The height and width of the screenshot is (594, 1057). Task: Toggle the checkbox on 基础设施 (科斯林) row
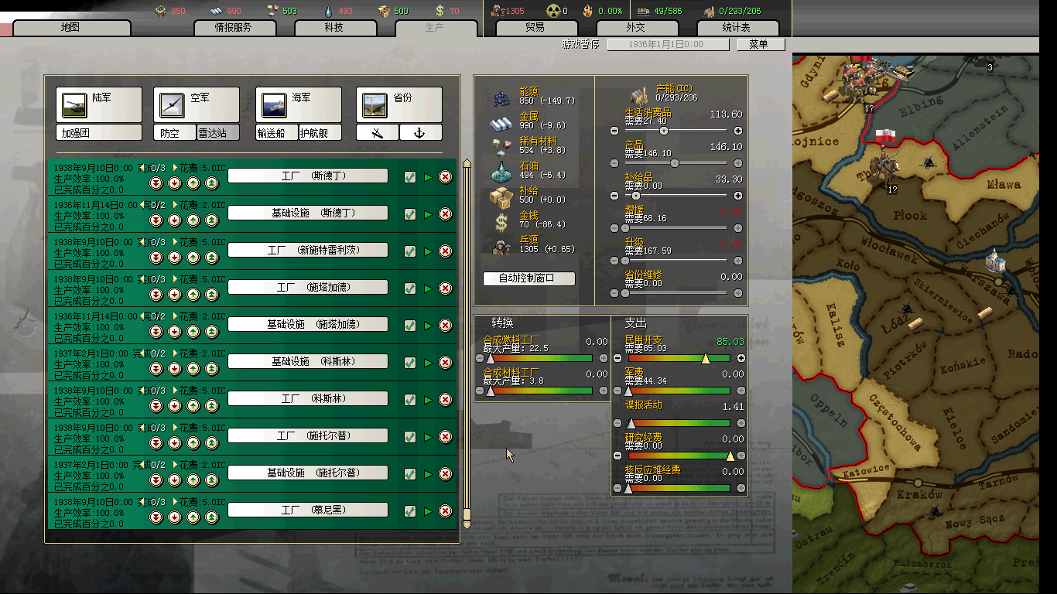click(x=410, y=363)
